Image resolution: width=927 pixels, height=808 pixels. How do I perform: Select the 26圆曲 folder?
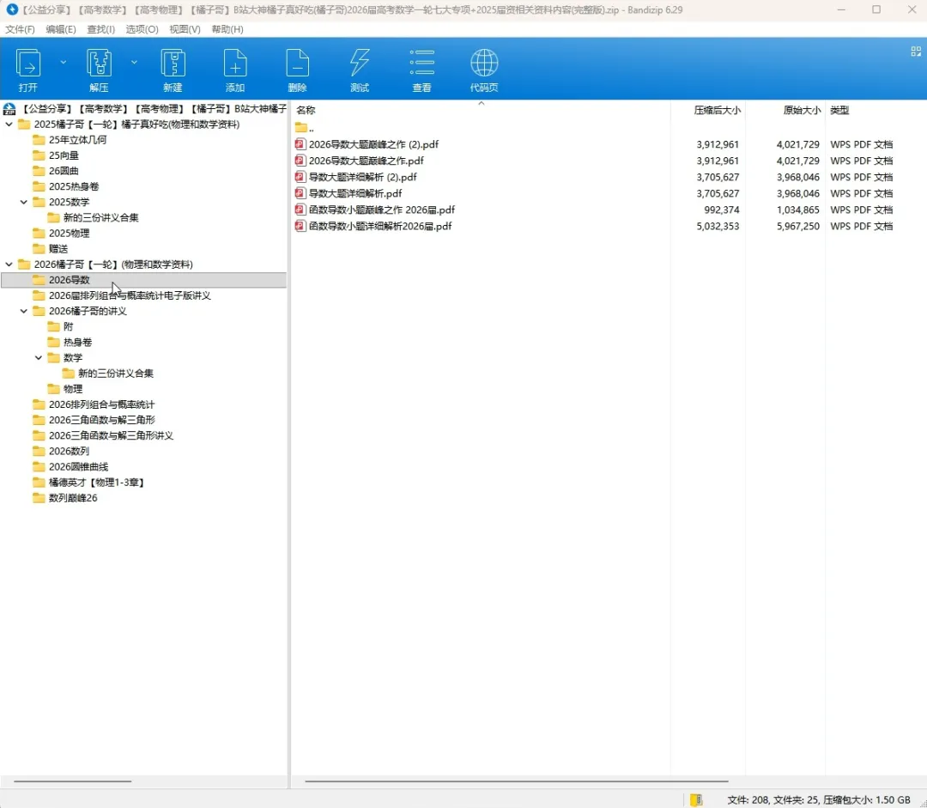(64, 170)
